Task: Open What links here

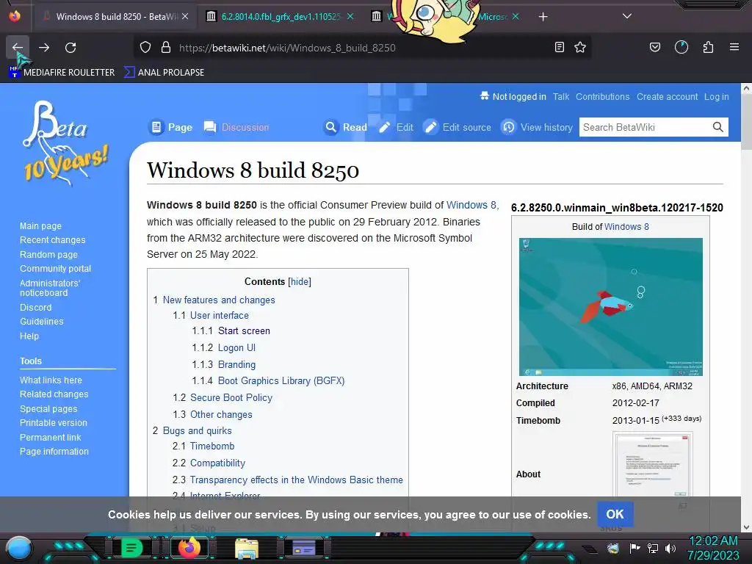Action: click(51, 380)
